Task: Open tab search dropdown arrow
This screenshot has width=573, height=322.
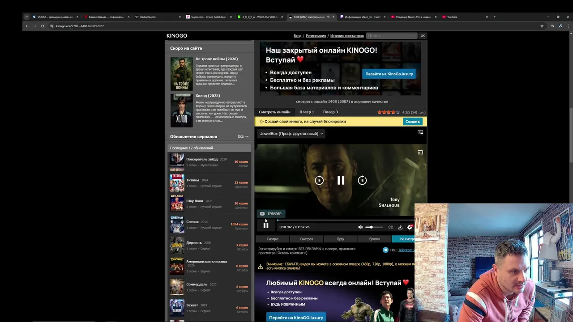Action: (26, 17)
